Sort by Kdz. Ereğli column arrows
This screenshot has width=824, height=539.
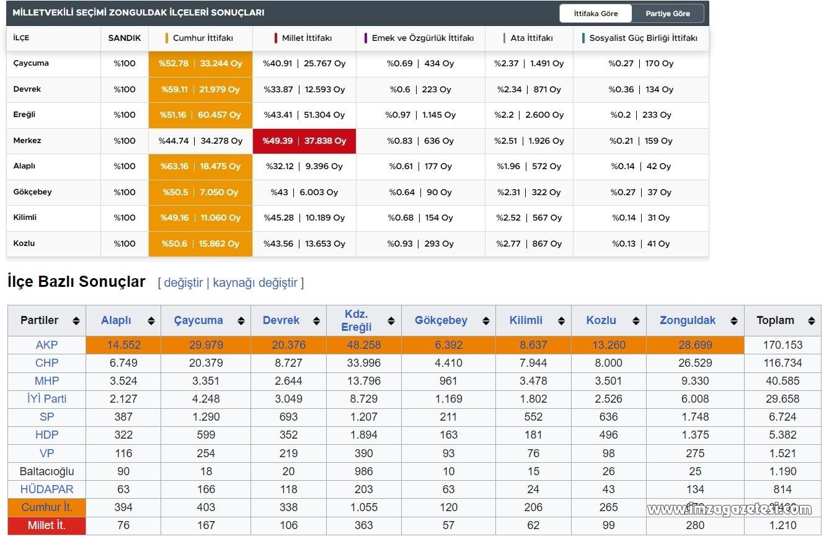point(391,321)
